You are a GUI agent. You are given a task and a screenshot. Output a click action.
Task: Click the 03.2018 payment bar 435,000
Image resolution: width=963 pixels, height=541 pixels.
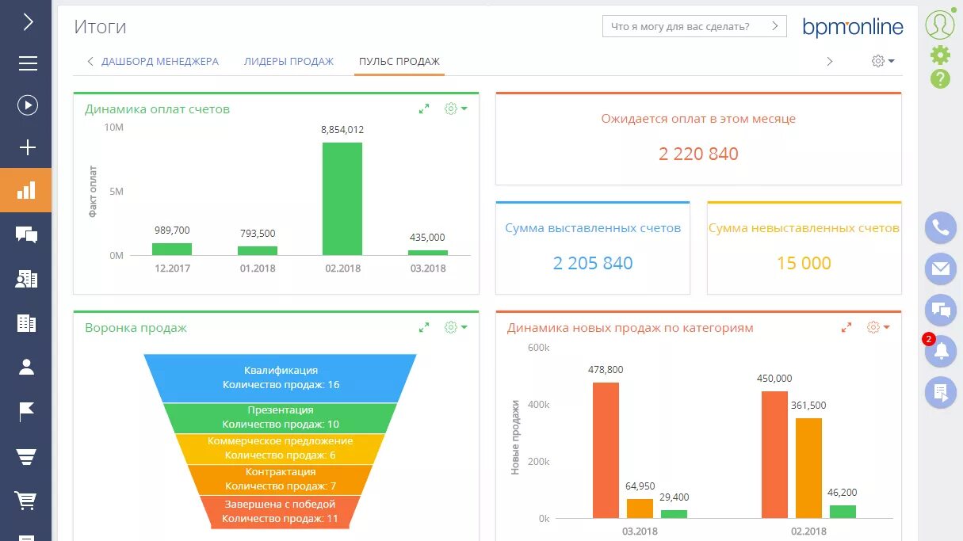click(x=428, y=253)
